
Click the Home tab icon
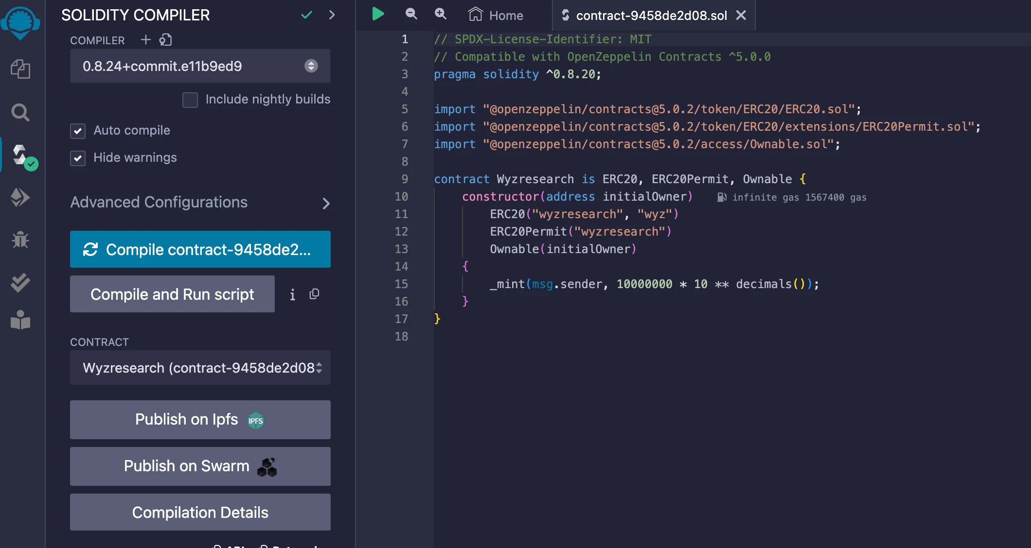(475, 15)
